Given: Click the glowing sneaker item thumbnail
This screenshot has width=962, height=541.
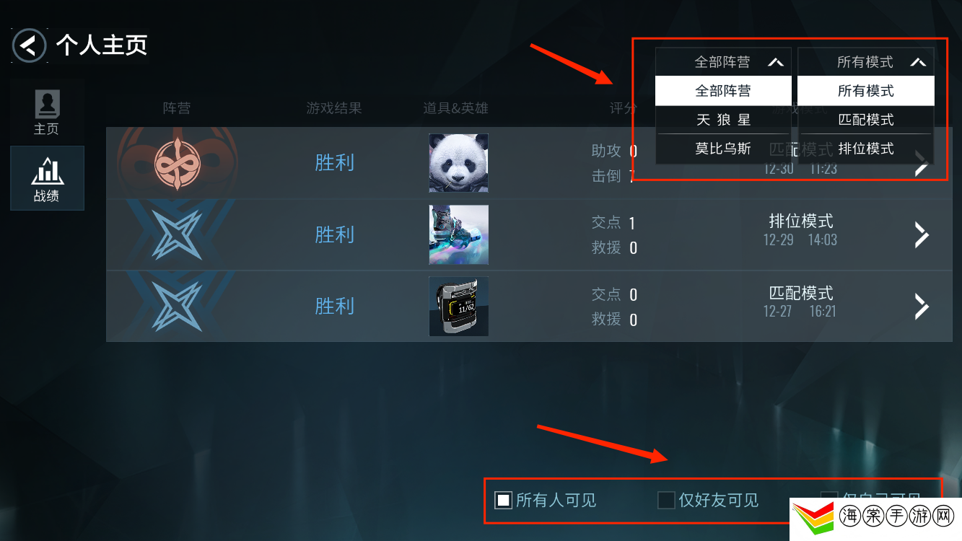Looking at the screenshot, I should coord(459,234).
